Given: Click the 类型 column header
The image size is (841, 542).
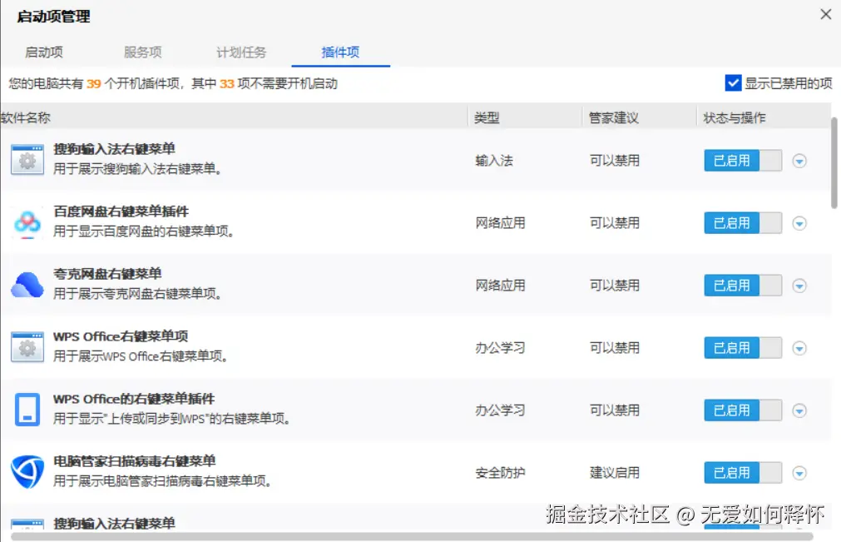Looking at the screenshot, I should tap(487, 117).
